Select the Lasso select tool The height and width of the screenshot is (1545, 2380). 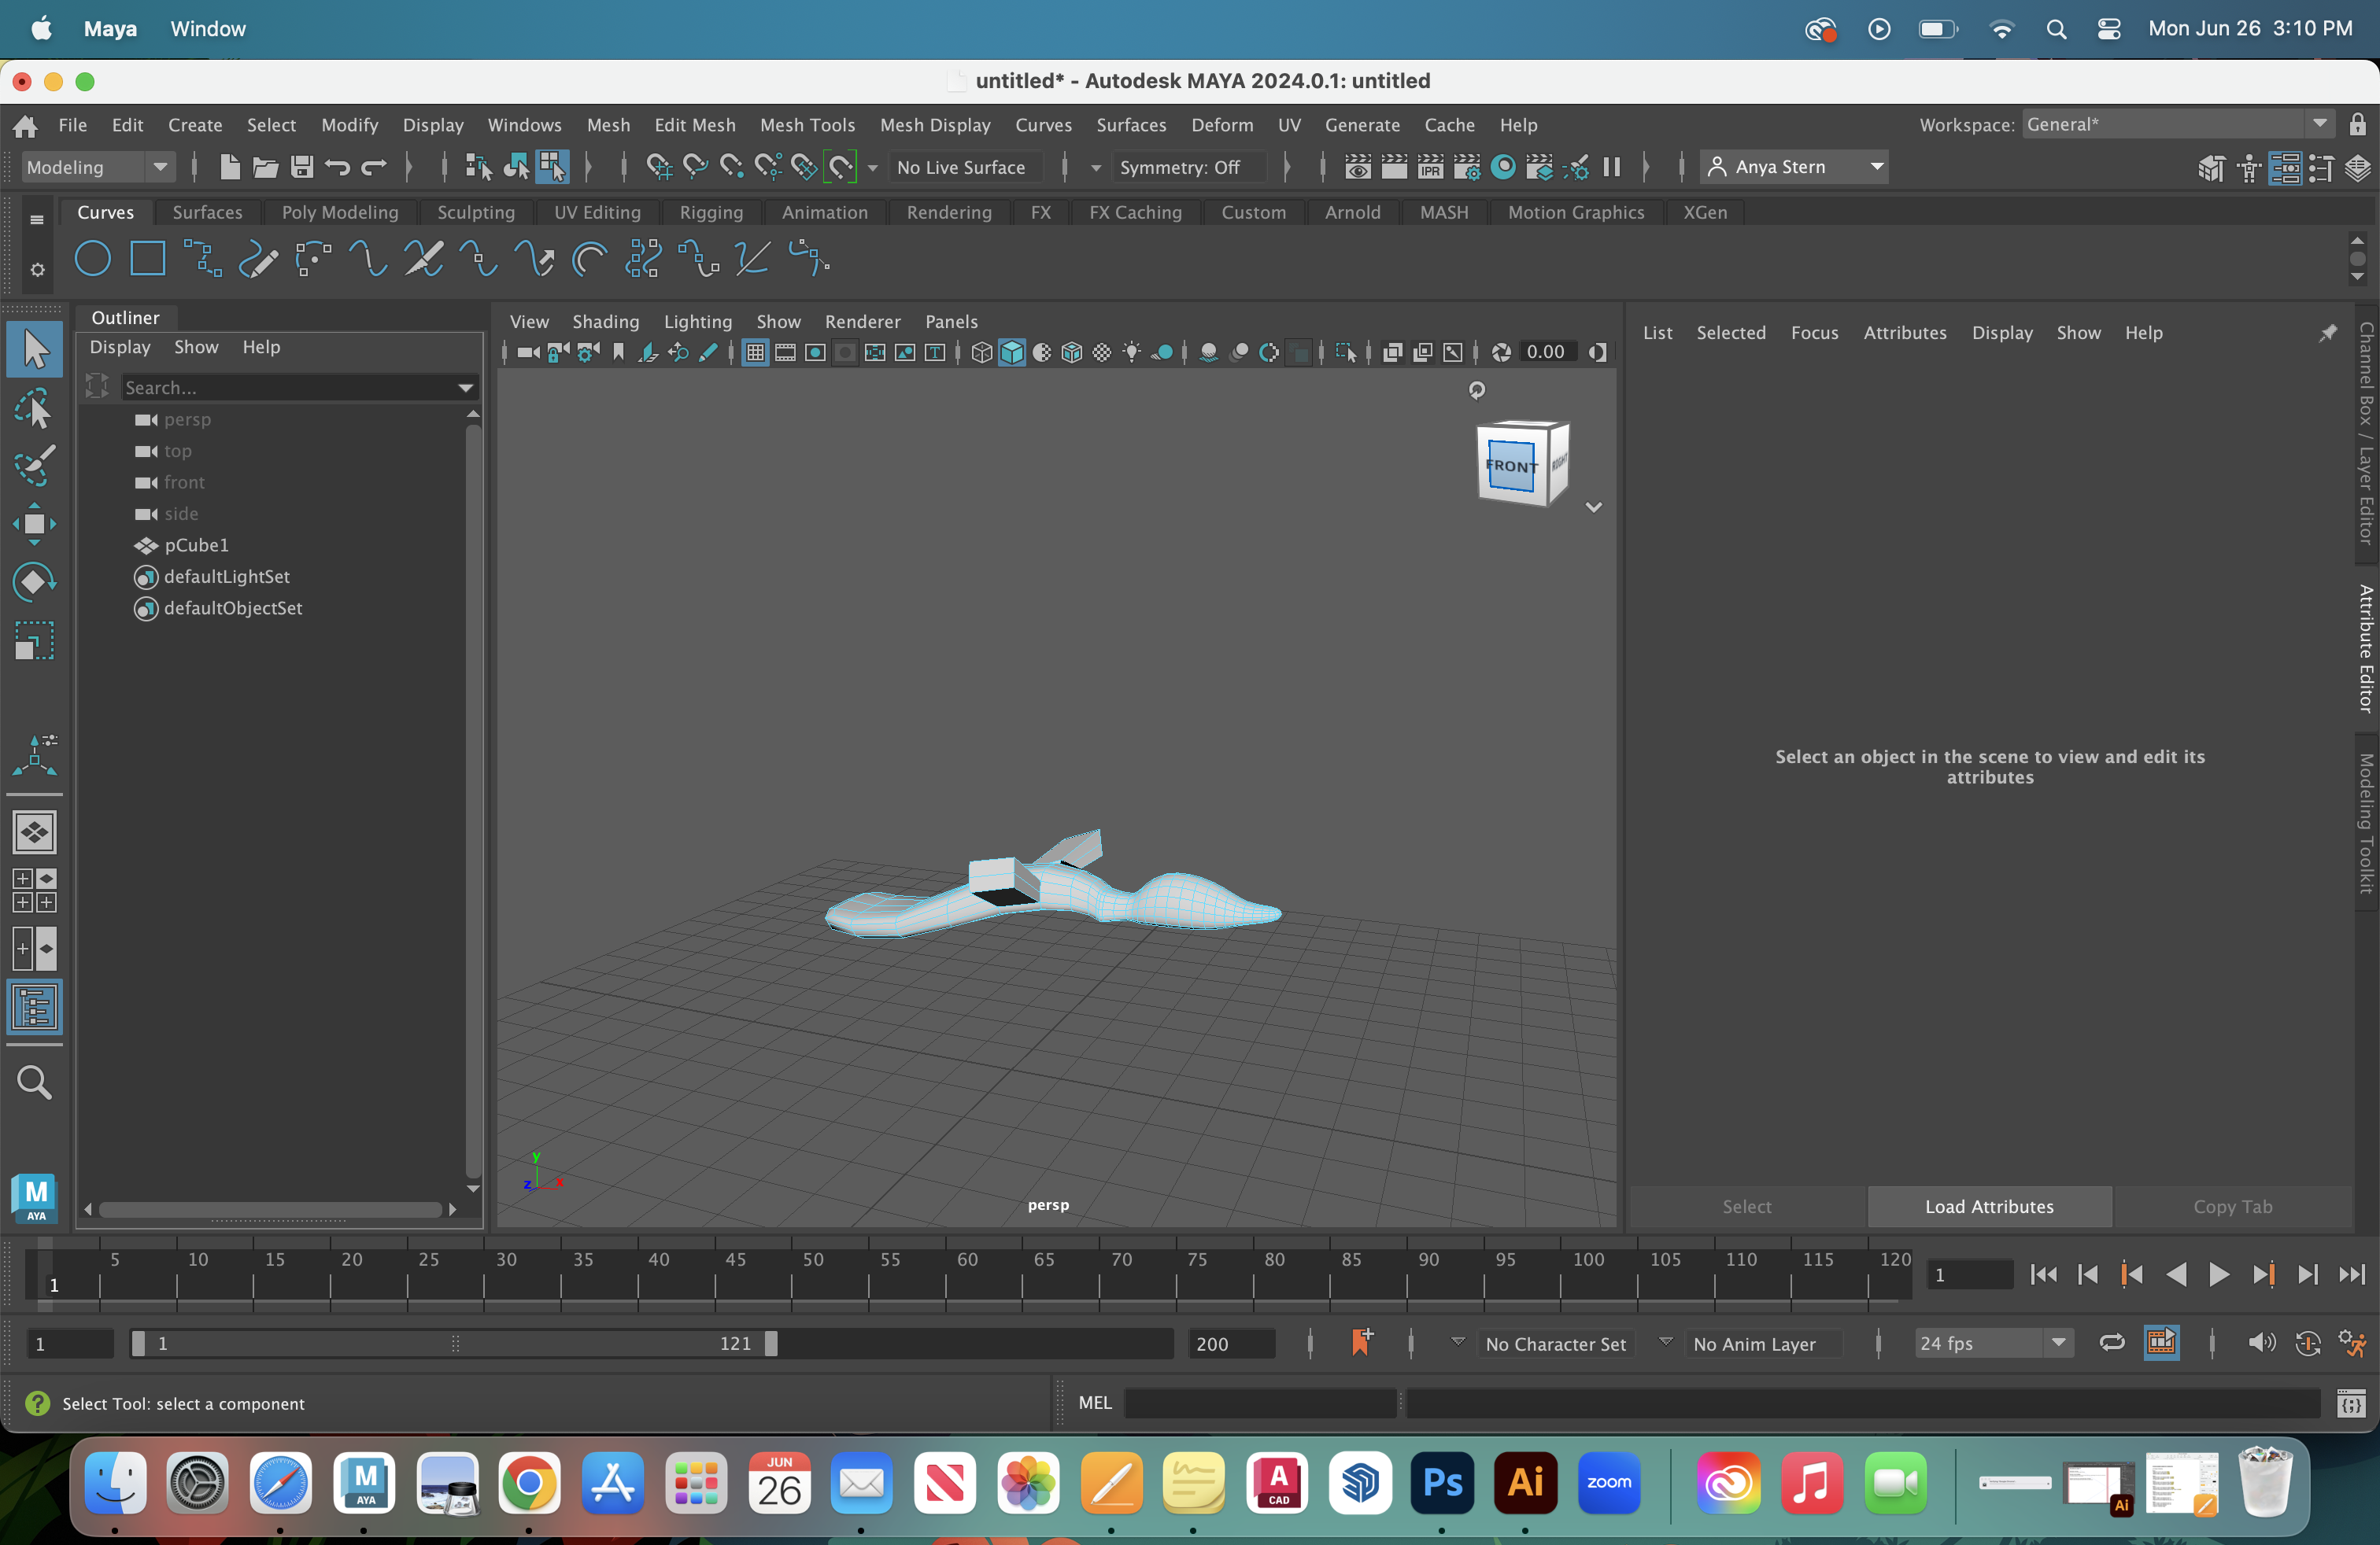(34, 407)
